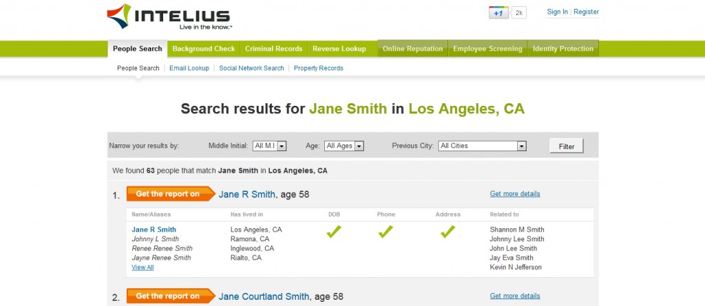This screenshot has height=306, width=705.
Task: Click Rialto, CA location entry
Action: pyautogui.click(x=246, y=258)
